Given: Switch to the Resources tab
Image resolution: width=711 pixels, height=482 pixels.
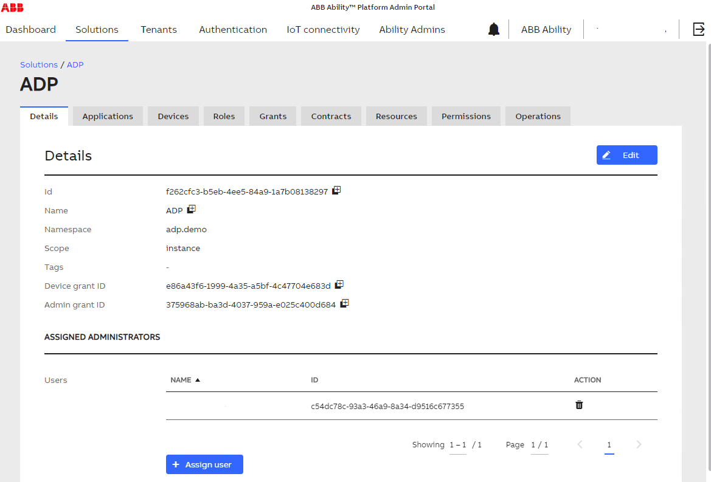Looking at the screenshot, I should (397, 117).
